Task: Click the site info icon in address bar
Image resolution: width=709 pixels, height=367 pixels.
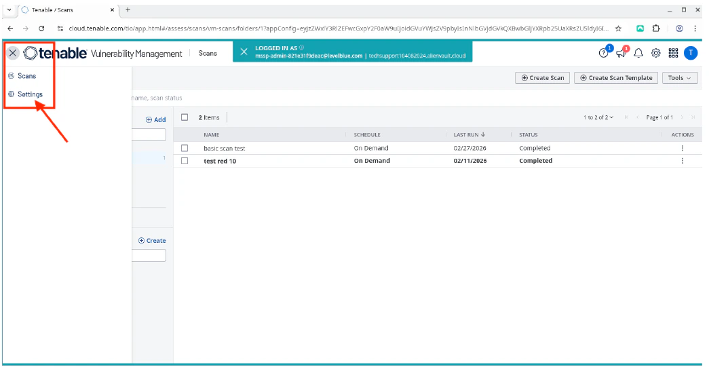Action: point(60,28)
